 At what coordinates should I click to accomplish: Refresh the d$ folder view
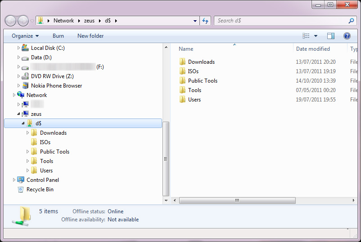point(205,21)
